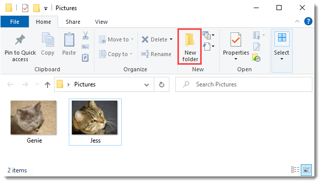Switch to the Share tab
322x184 pixels.
[73, 22]
